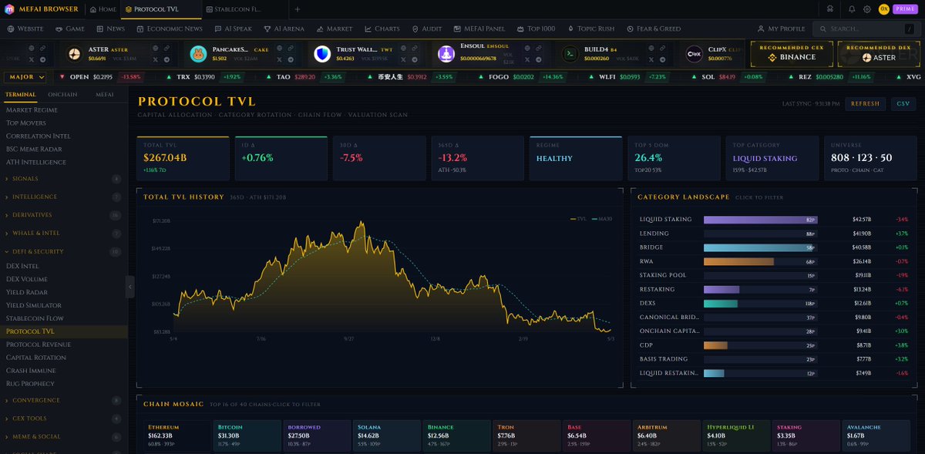Click the PancakeSwap bunny logo
Viewport: 925px width, 454px height.
(x=198, y=54)
